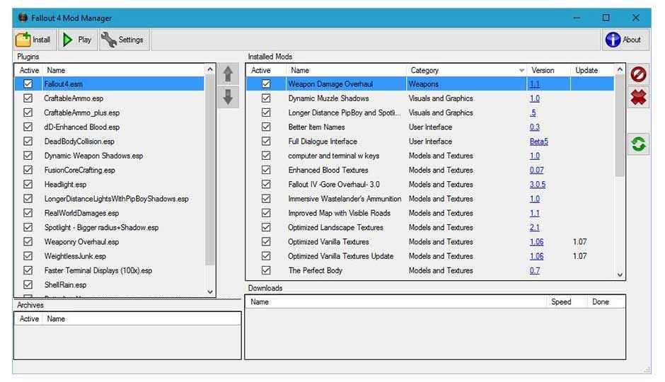This screenshot has width=665, height=382.
Task: Click the Downloads Done column header
Action: tap(606, 302)
